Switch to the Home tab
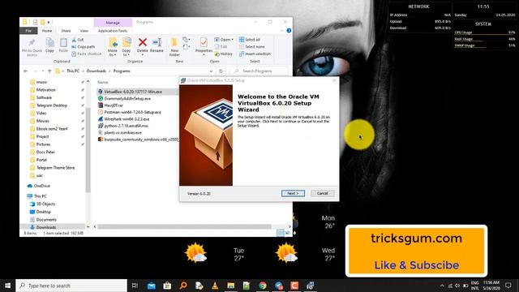This screenshot has height=292, width=519. point(47,31)
